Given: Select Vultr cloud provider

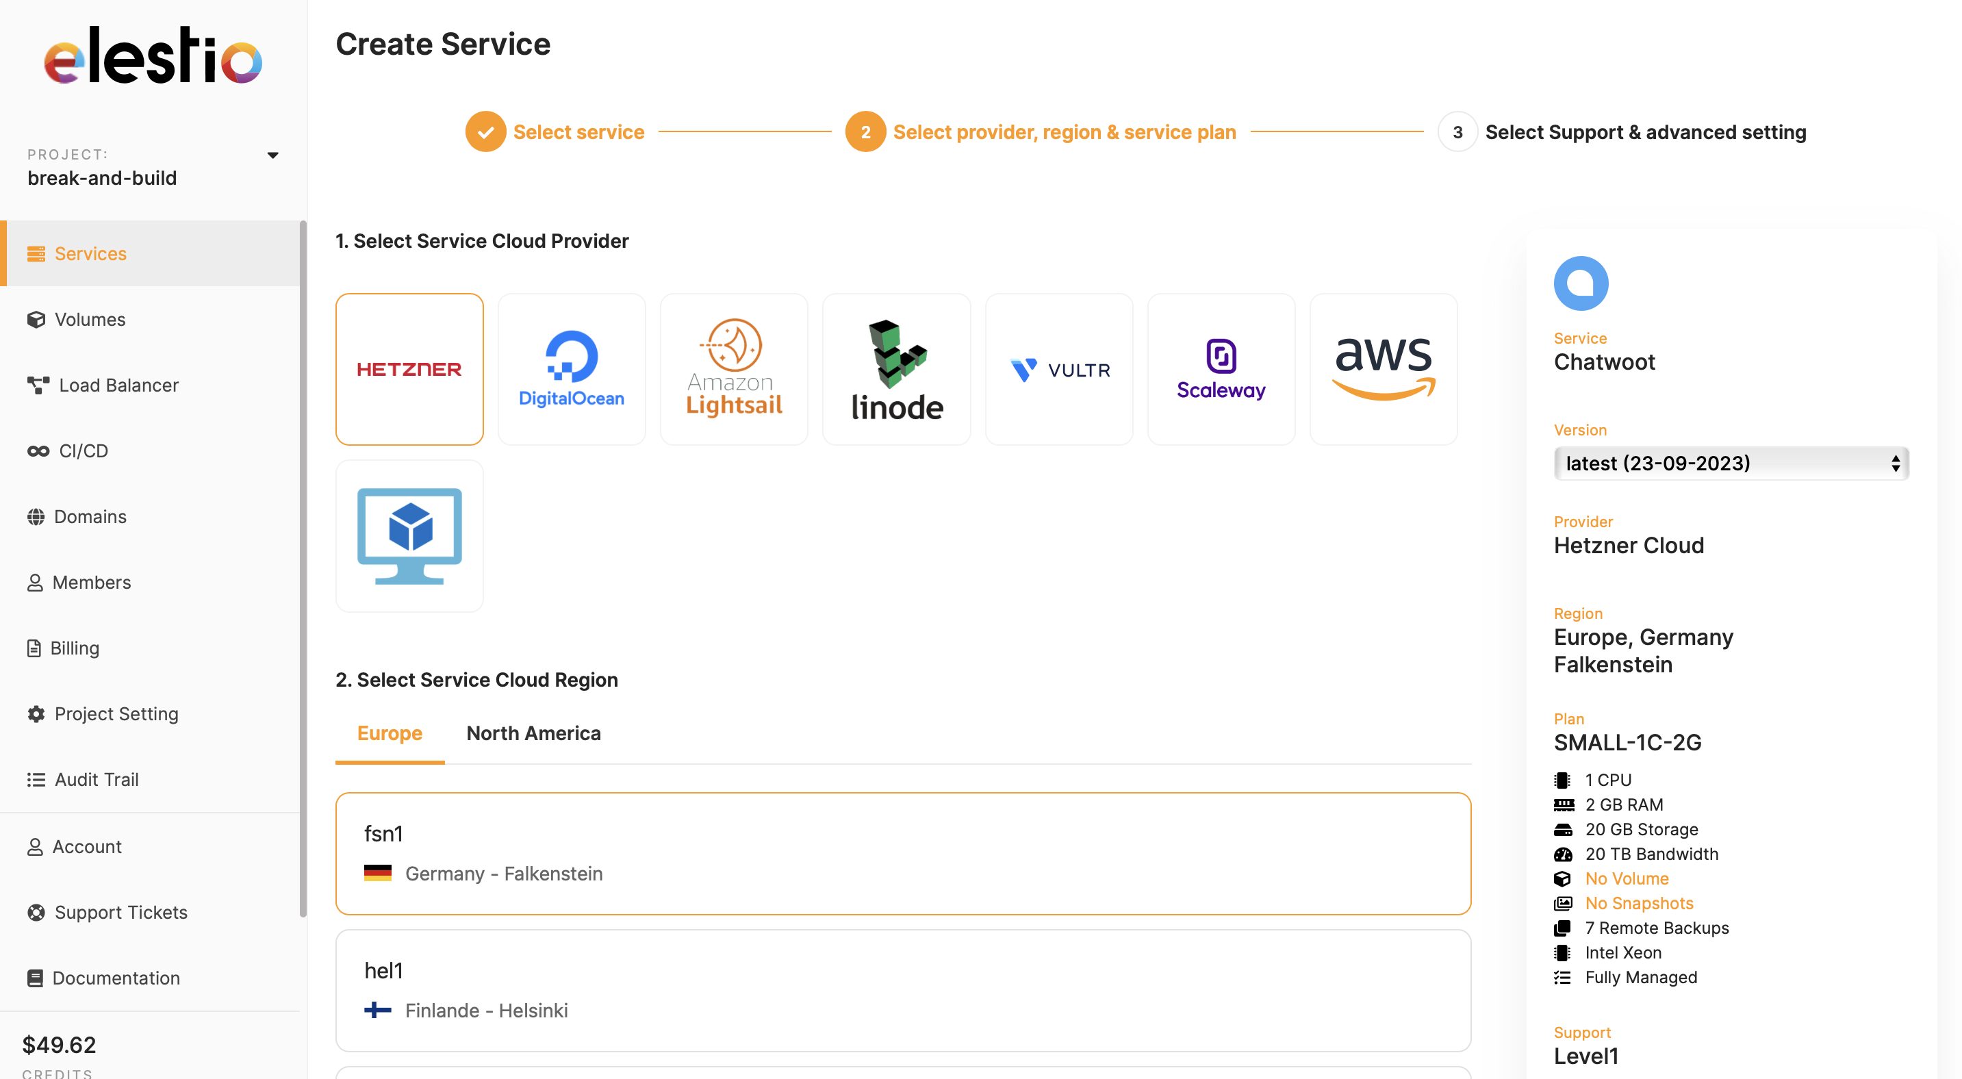Looking at the screenshot, I should pos(1058,368).
